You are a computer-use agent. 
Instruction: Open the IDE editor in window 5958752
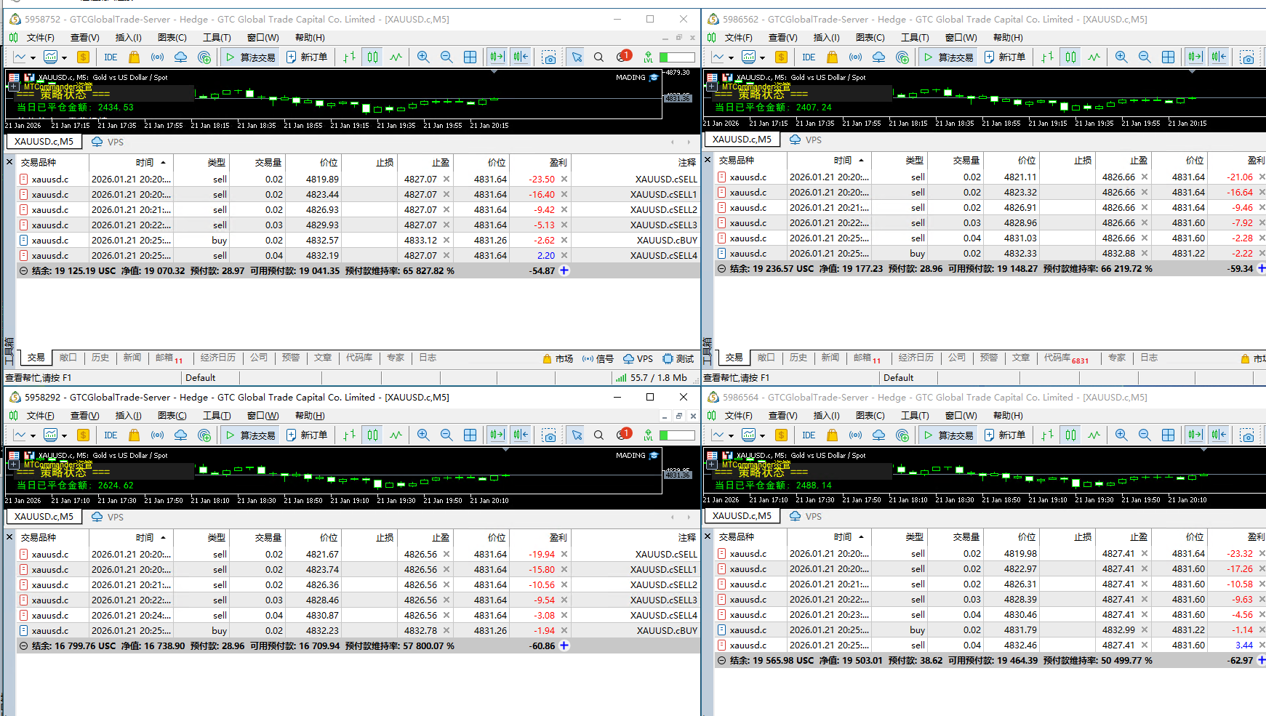pyautogui.click(x=111, y=57)
